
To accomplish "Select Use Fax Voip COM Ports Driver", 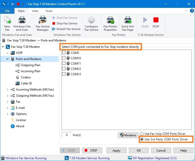I will (x=163, y=134).
